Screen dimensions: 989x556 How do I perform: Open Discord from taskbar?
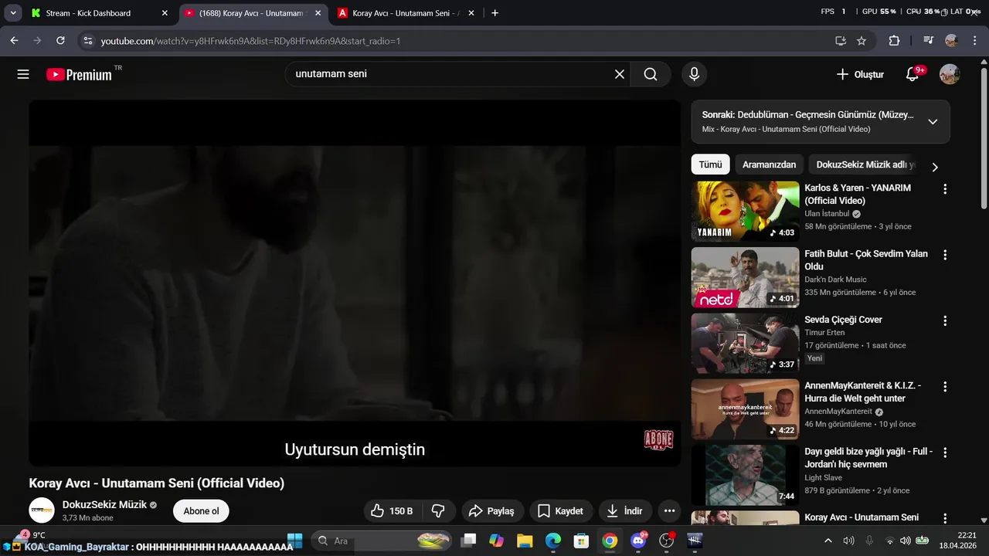[638, 541]
